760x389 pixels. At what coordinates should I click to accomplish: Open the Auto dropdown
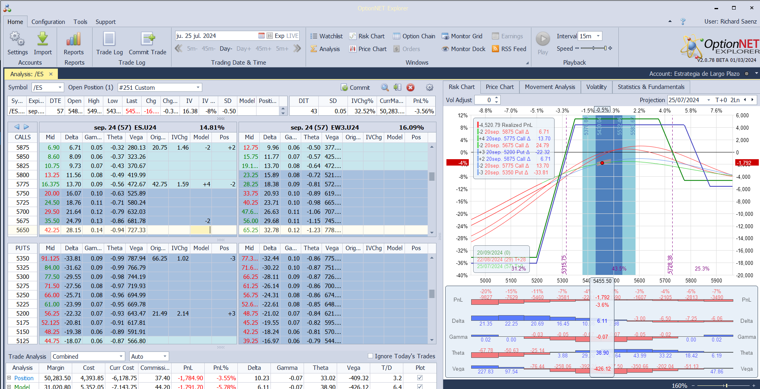164,356
